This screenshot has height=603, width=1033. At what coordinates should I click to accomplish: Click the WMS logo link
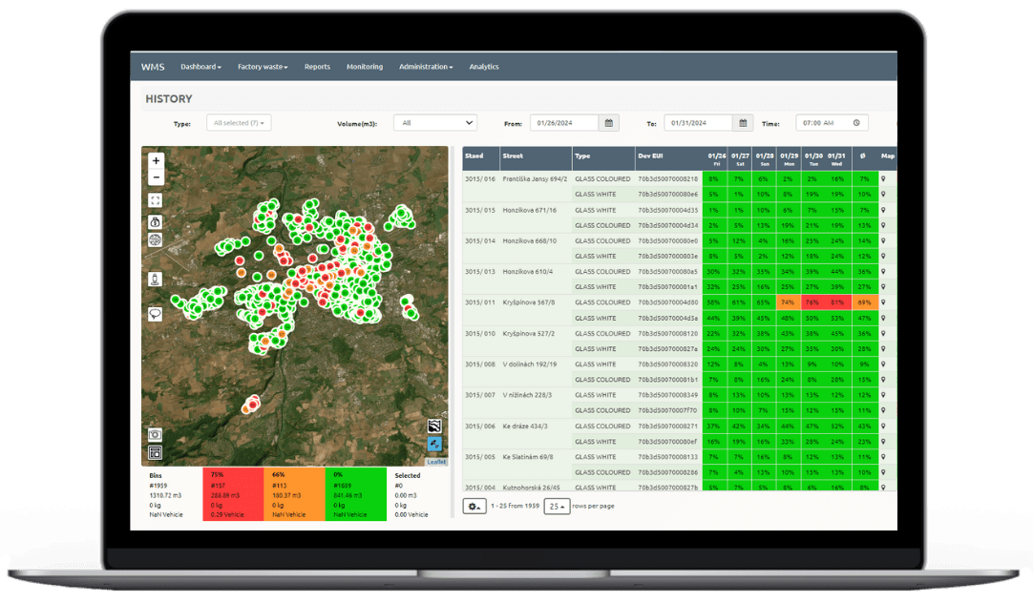pyautogui.click(x=153, y=67)
